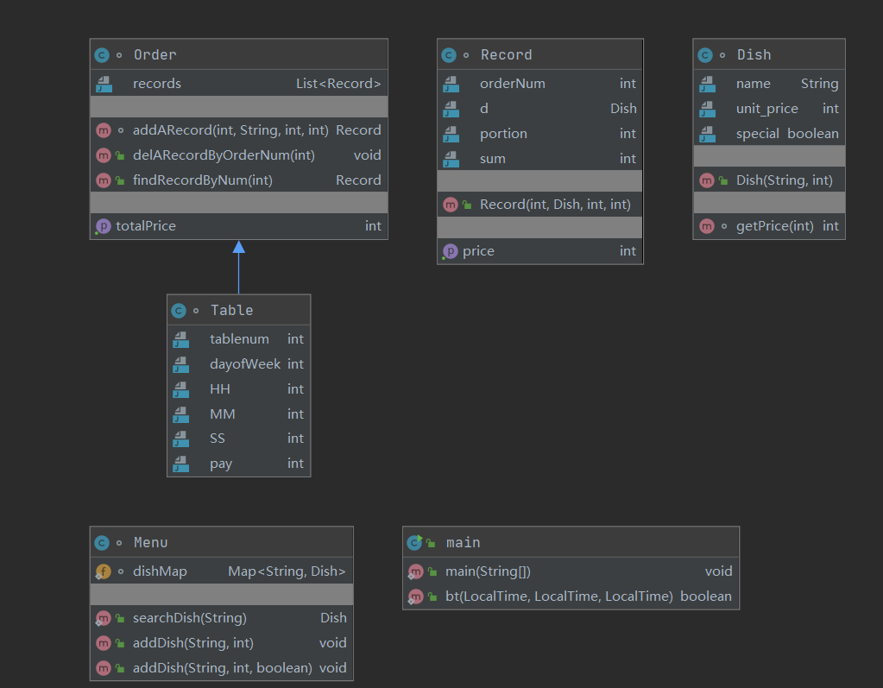Select the findRecordByNum(int) method
The width and height of the screenshot is (883, 688).
(239, 180)
